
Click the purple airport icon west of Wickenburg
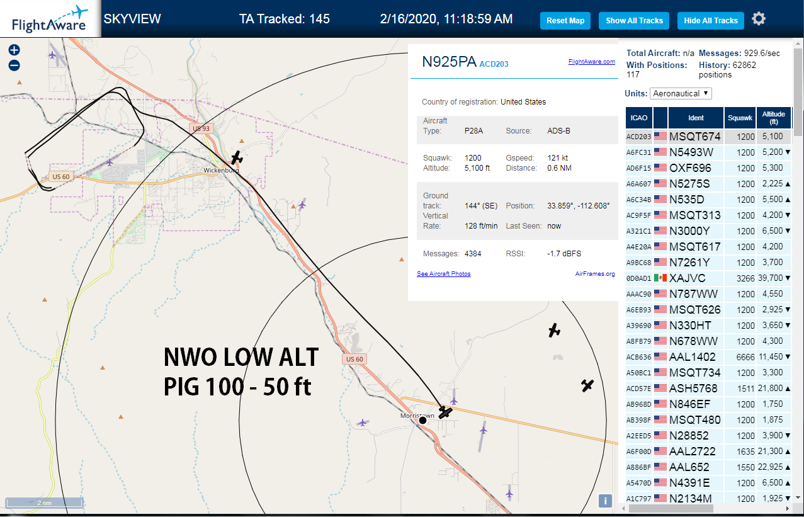110,162
